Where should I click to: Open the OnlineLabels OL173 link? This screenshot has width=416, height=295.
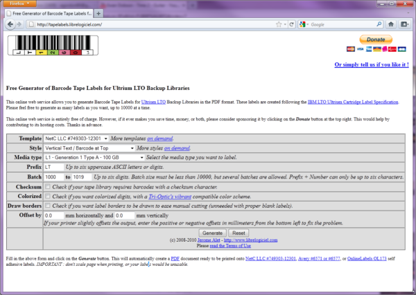[x=367, y=258]
